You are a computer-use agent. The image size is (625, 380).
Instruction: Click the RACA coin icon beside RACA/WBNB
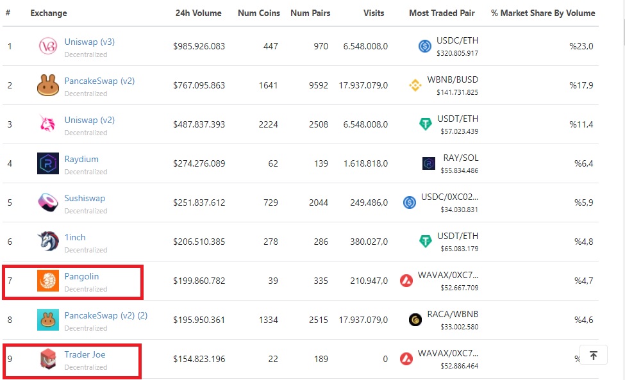click(x=415, y=320)
